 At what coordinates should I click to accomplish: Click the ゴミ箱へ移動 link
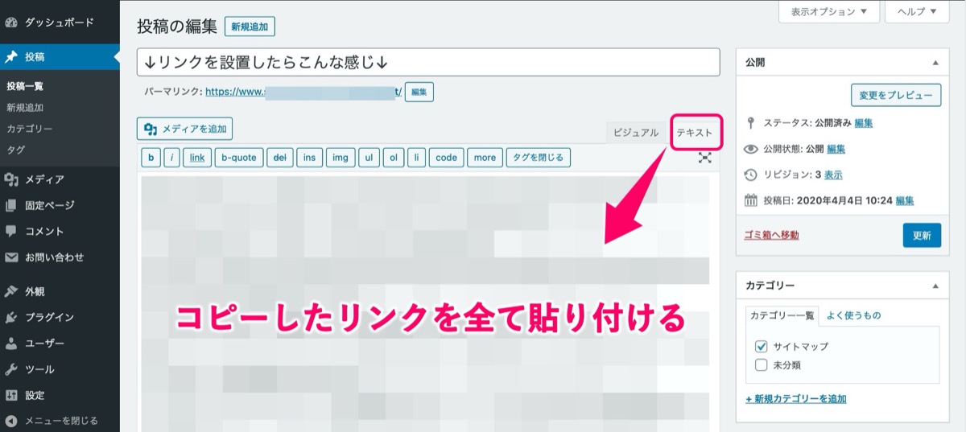(772, 235)
